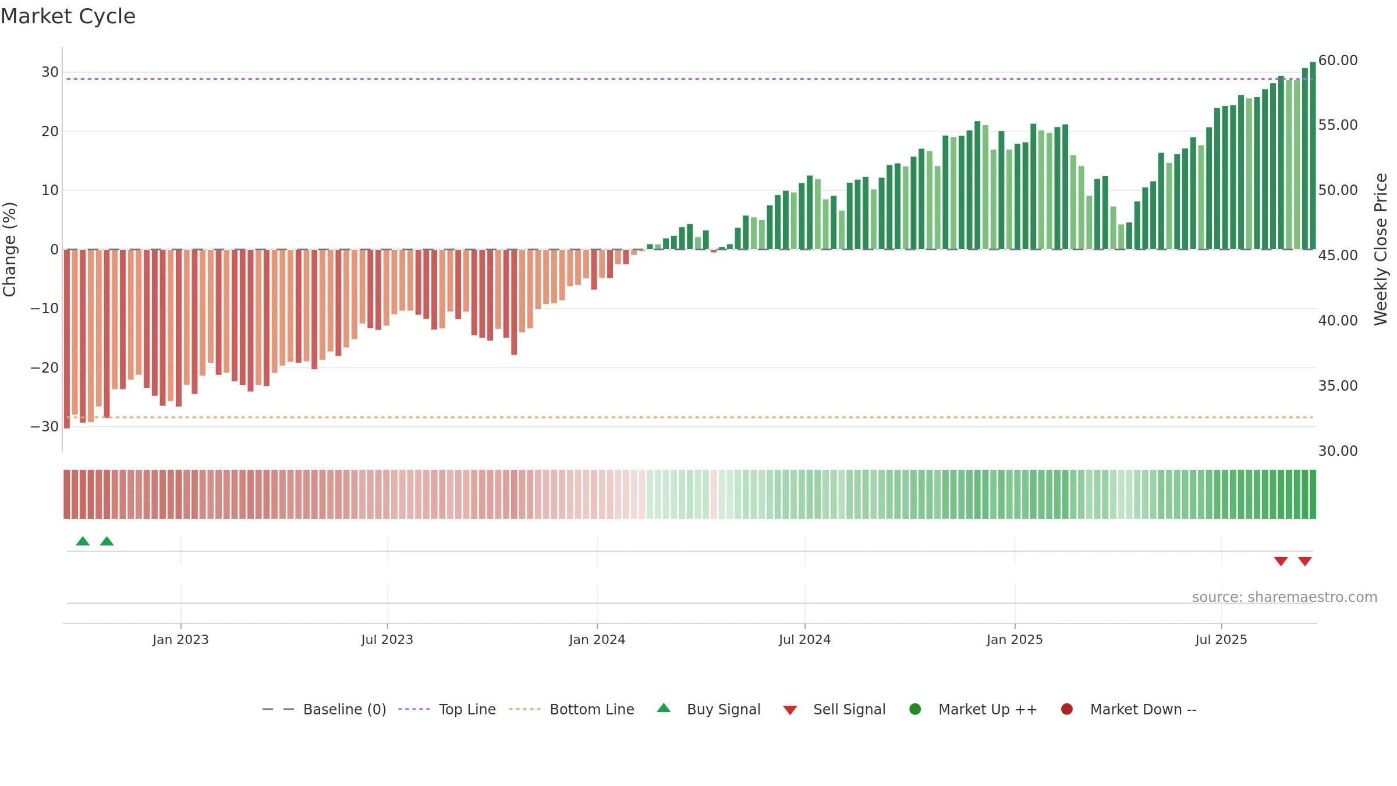The width and height of the screenshot is (1397, 786).
Task: Click the Jul 2025 axis label
Action: tap(1221, 640)
